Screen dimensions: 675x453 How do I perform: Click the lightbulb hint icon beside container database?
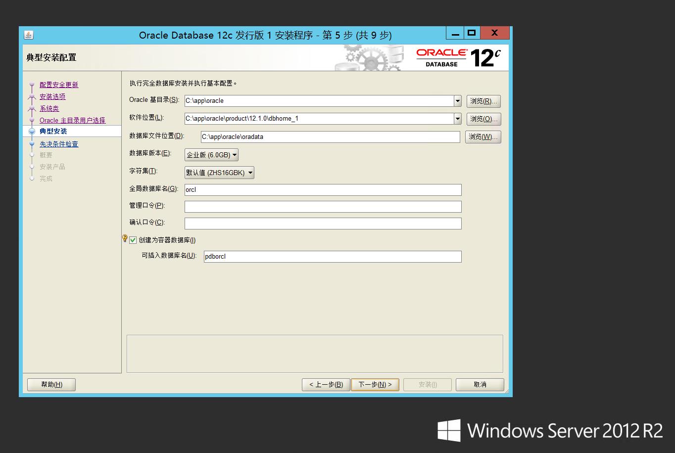(x=125, y=238)
